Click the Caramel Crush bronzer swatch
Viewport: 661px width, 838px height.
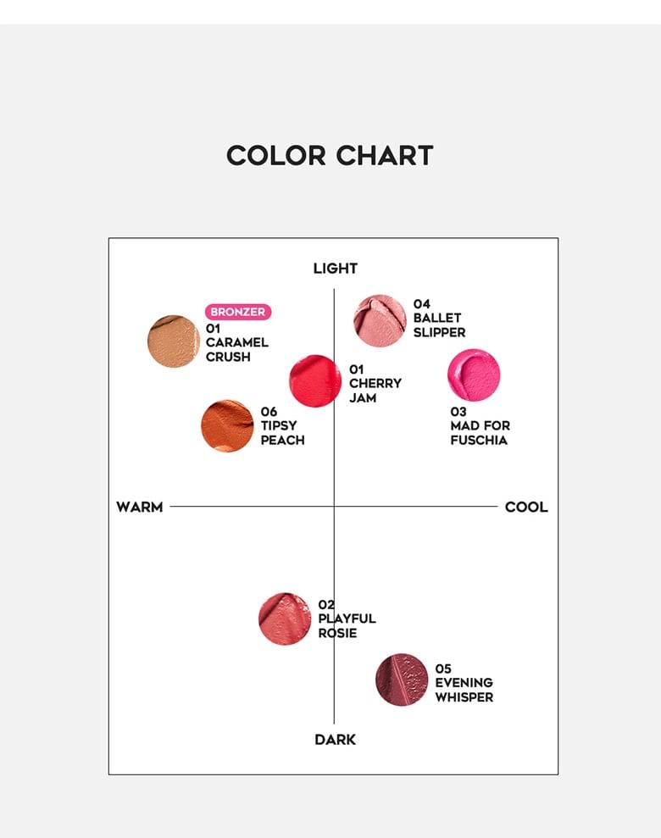pyautogui.click(x=174, y=341)
